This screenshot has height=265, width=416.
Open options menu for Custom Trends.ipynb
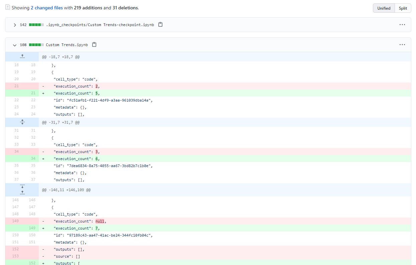click(402, 45)
